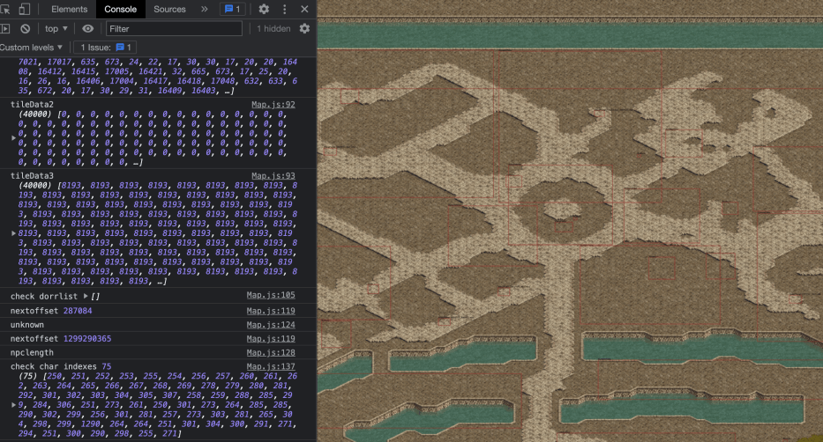Image resolution: width=823 pixels, height=442 pixels.
Task: Open the Map.js:92 source link
Action: [x=273, y=105]
